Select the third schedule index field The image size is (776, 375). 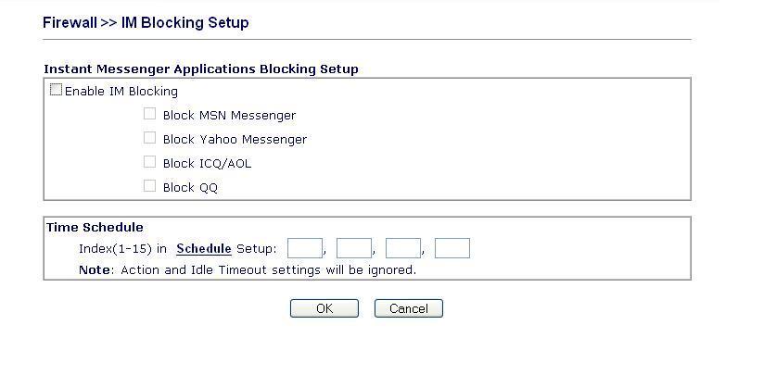coord(402,248)
